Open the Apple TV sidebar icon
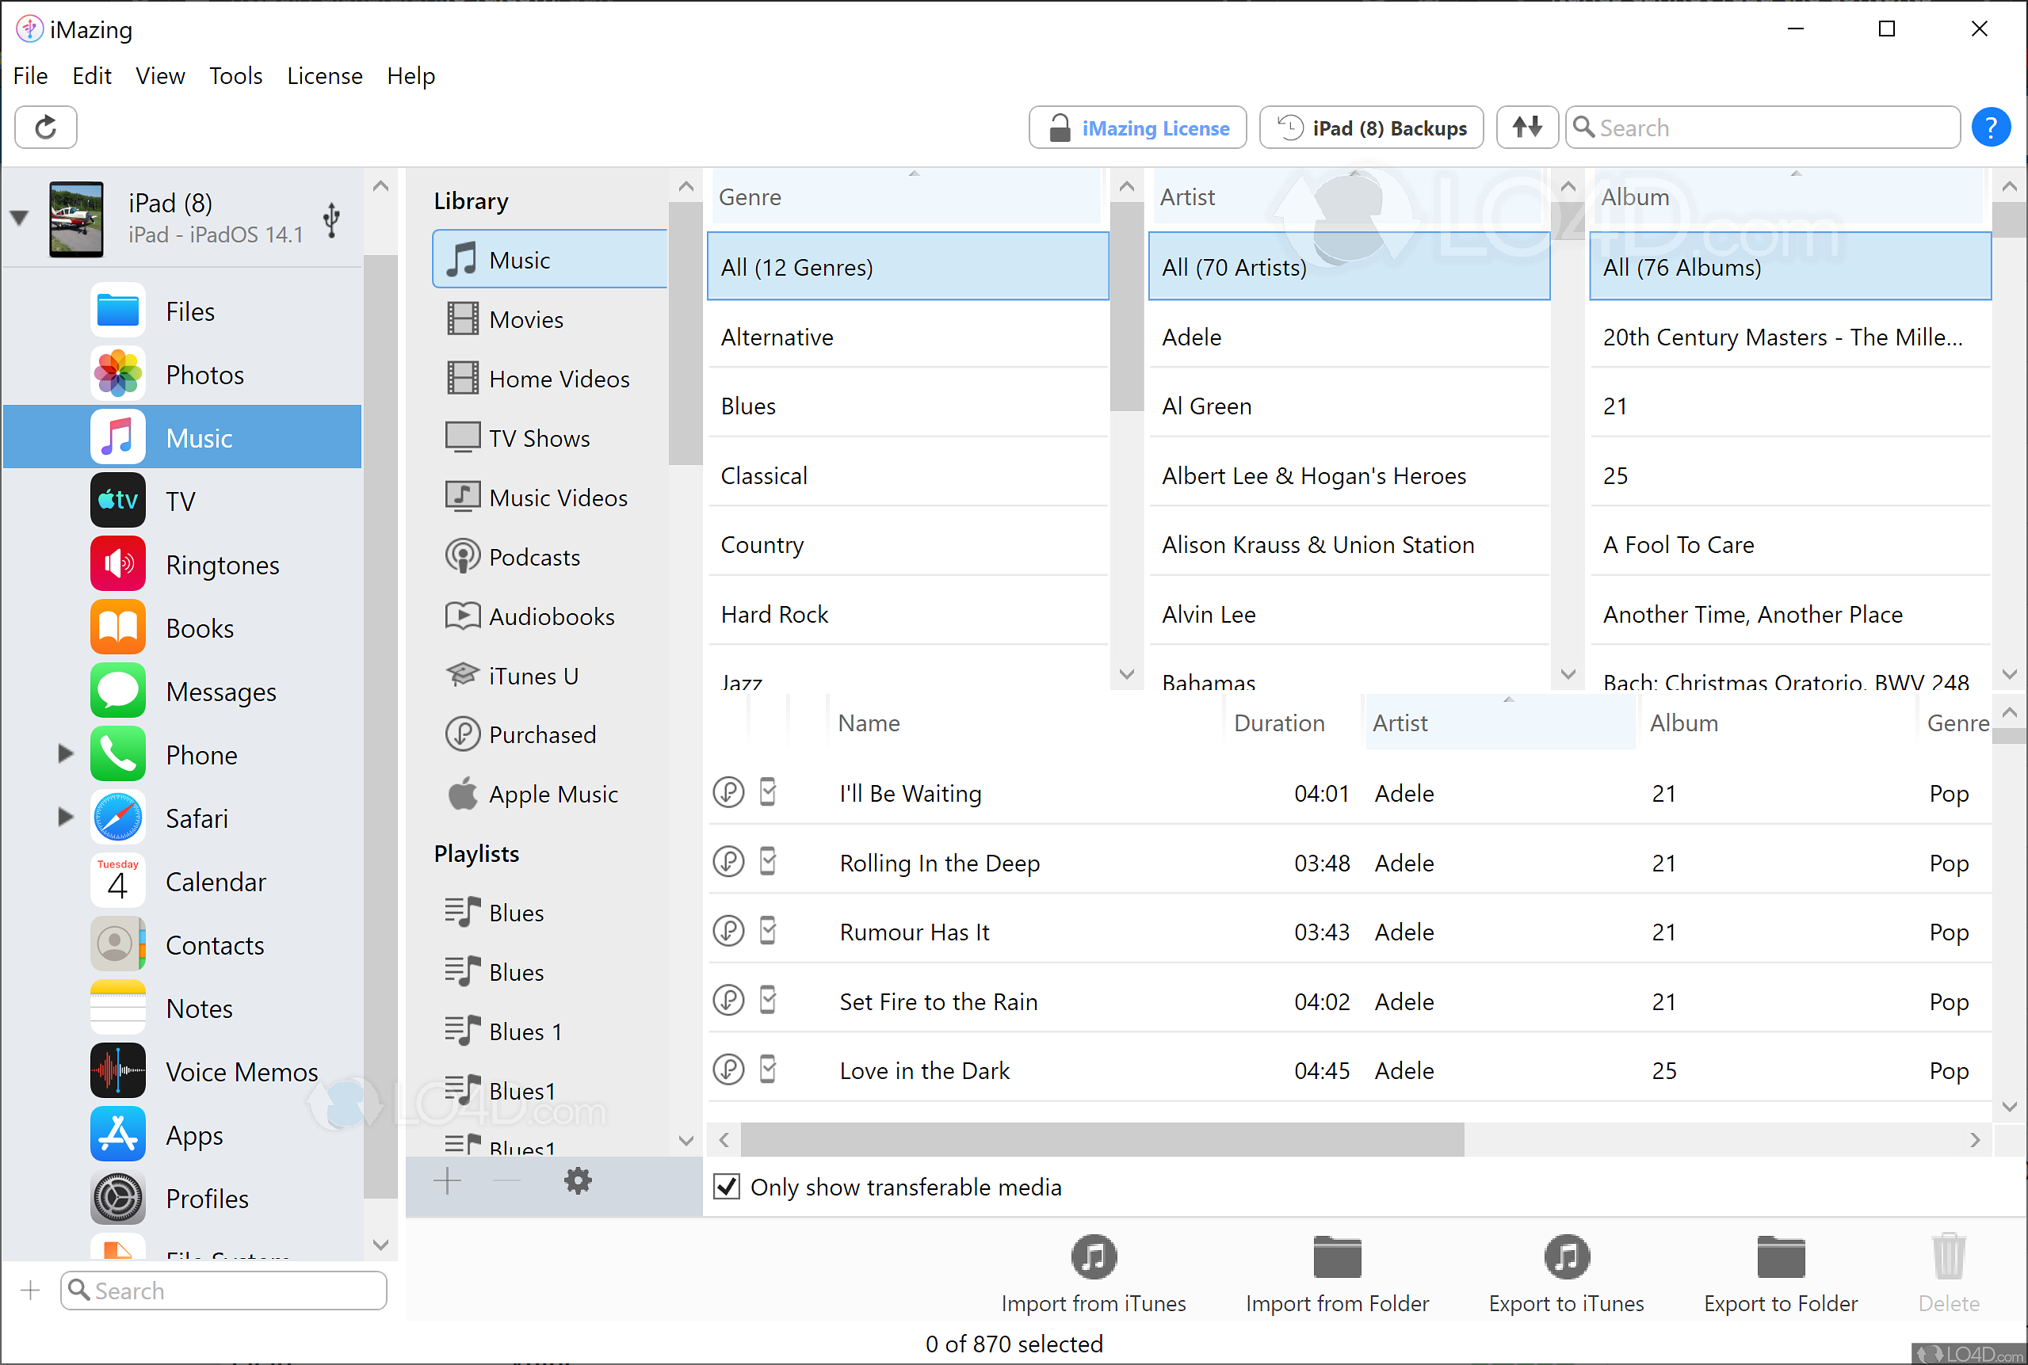Viewport: 2028px width, 1365px height. click(117, 501)
